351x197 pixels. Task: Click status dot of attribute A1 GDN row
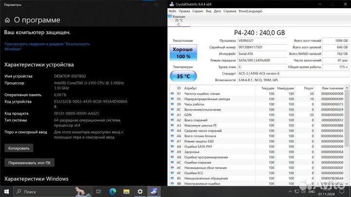click(172, 115)
